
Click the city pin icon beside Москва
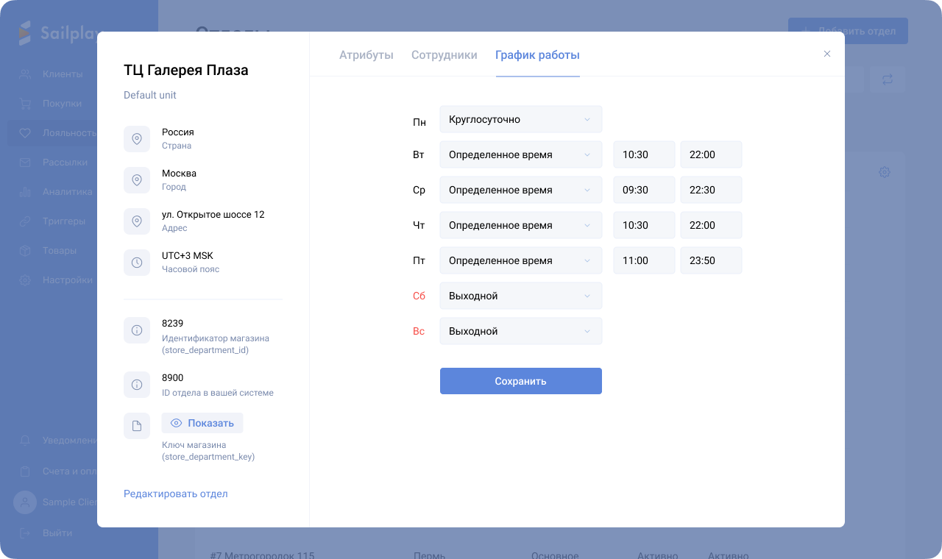pos(137,180)
